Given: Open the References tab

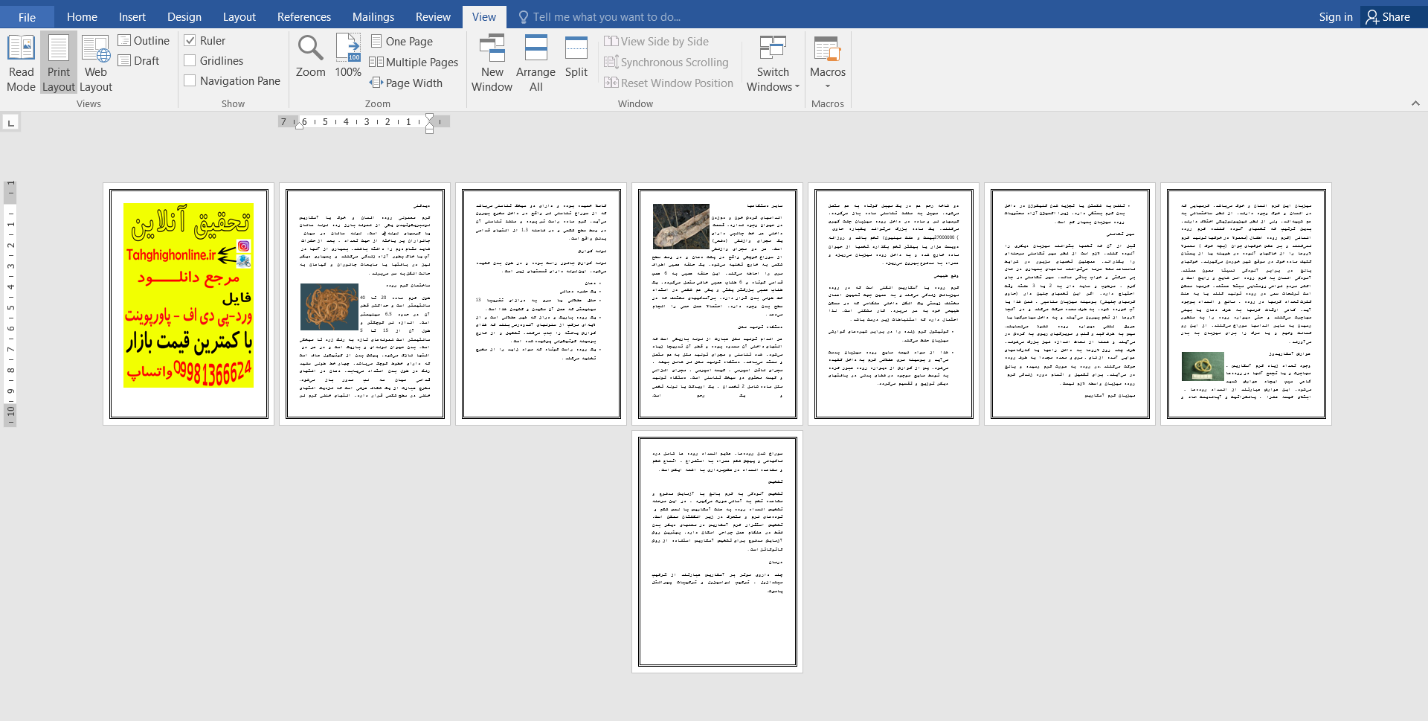Looking at the screenshot, I should [x=304, y=17].
